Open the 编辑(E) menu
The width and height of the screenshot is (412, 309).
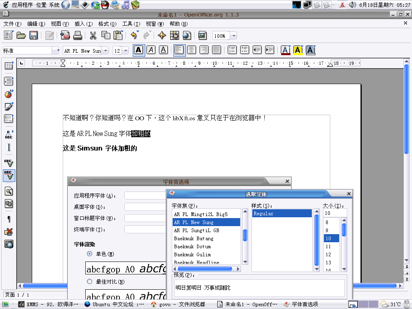36,24
